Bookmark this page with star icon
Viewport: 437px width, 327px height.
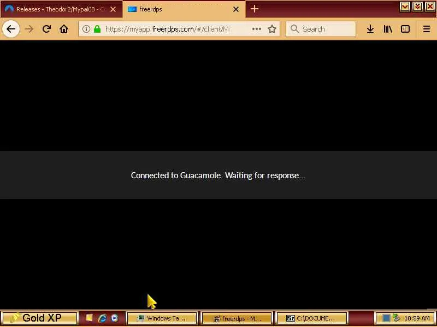(x=272, y=29)
